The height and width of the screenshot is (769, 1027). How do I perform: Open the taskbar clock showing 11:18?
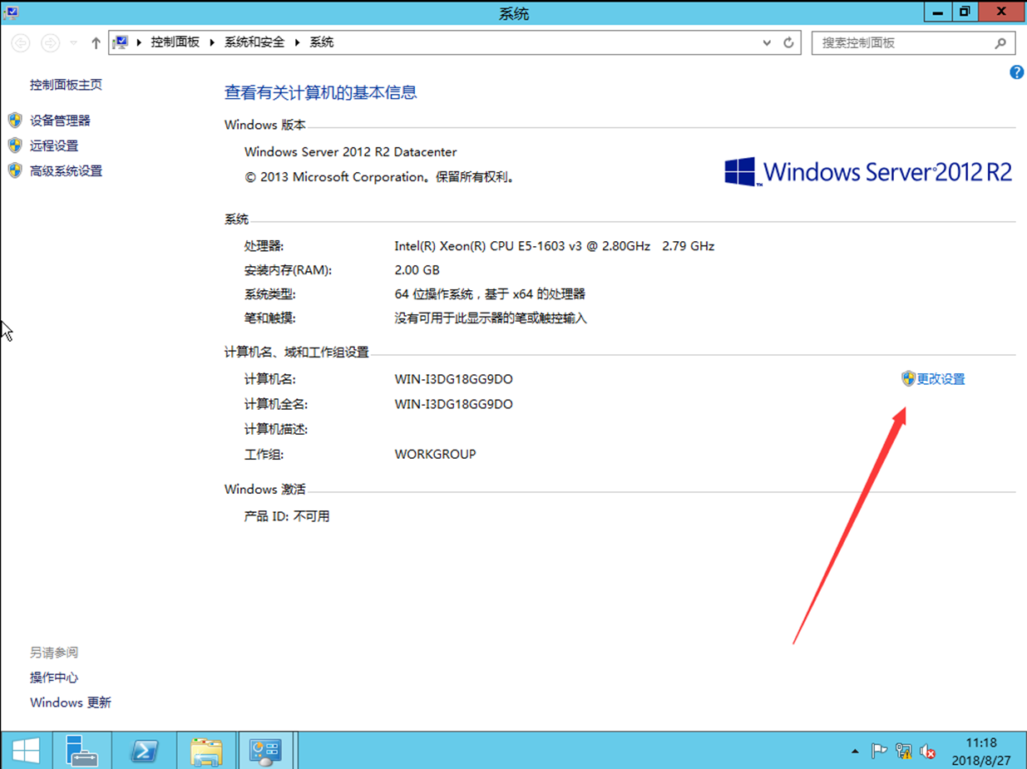pyautogui.click(x=982, y=751)
